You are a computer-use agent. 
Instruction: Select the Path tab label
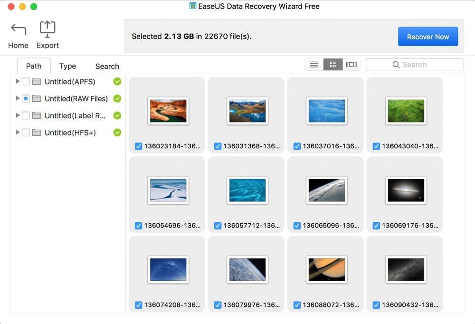33,66
